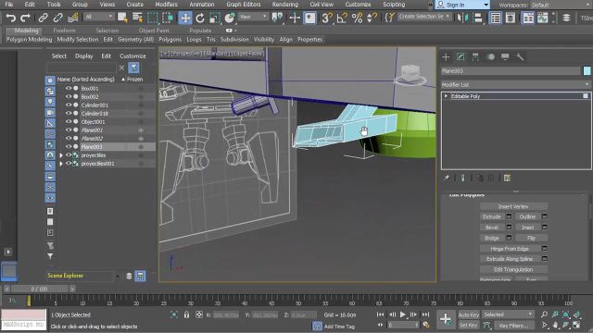Open the Outline settings box
Viewport: 593px width, 333px height.
(x=545, y=216)
